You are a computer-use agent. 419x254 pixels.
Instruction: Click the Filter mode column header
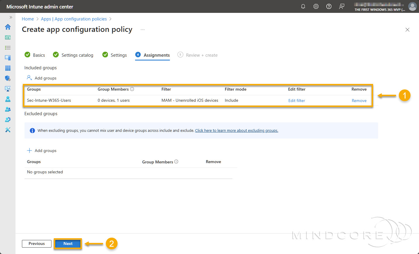235,89
